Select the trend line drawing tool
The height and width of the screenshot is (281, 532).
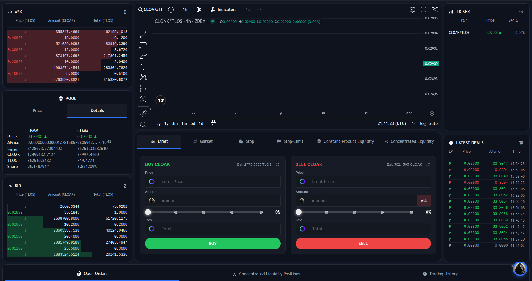point(143,34)
